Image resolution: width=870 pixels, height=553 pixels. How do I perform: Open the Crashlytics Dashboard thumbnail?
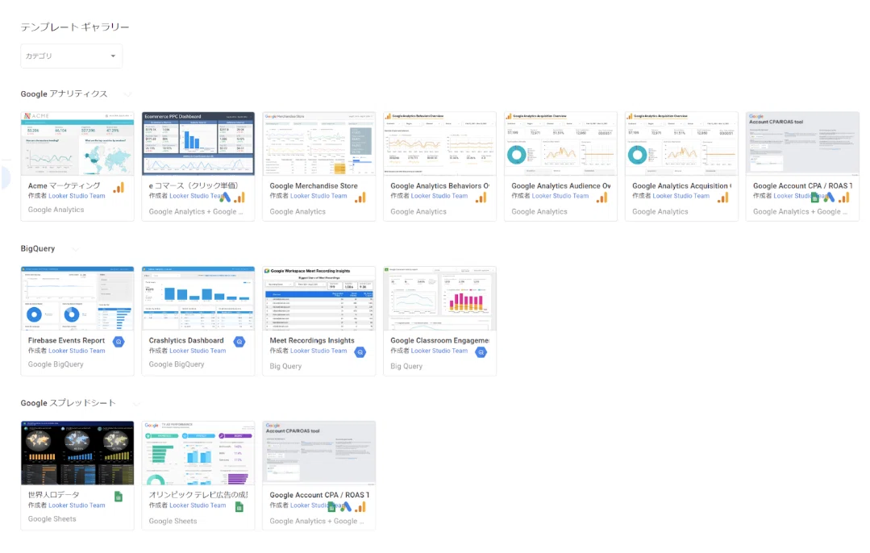pyautogui.click(x=198, y=298)
